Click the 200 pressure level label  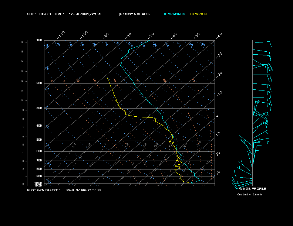click(x=39, y=83)
